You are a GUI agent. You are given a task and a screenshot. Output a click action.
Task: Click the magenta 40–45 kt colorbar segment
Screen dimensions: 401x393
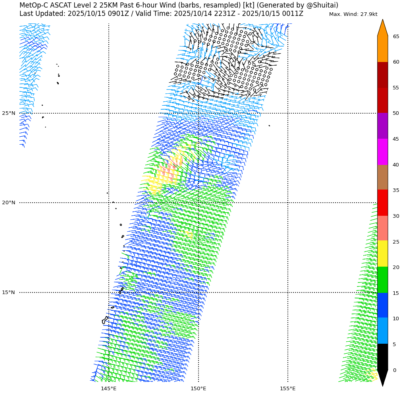tap(382, 152)
